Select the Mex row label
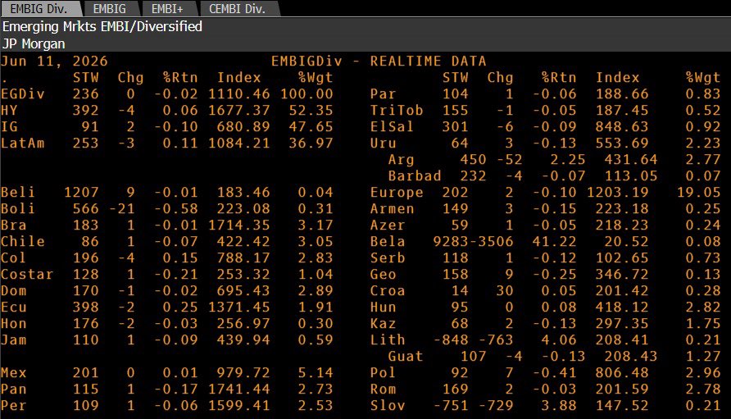Image resolution: width=731 pixels, height=419 pixels. click(x=13, y=372)
